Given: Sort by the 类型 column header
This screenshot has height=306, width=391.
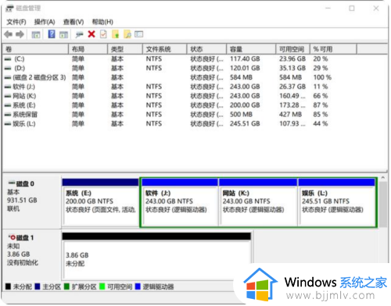Looking at the screenshot, I should 125,49.
